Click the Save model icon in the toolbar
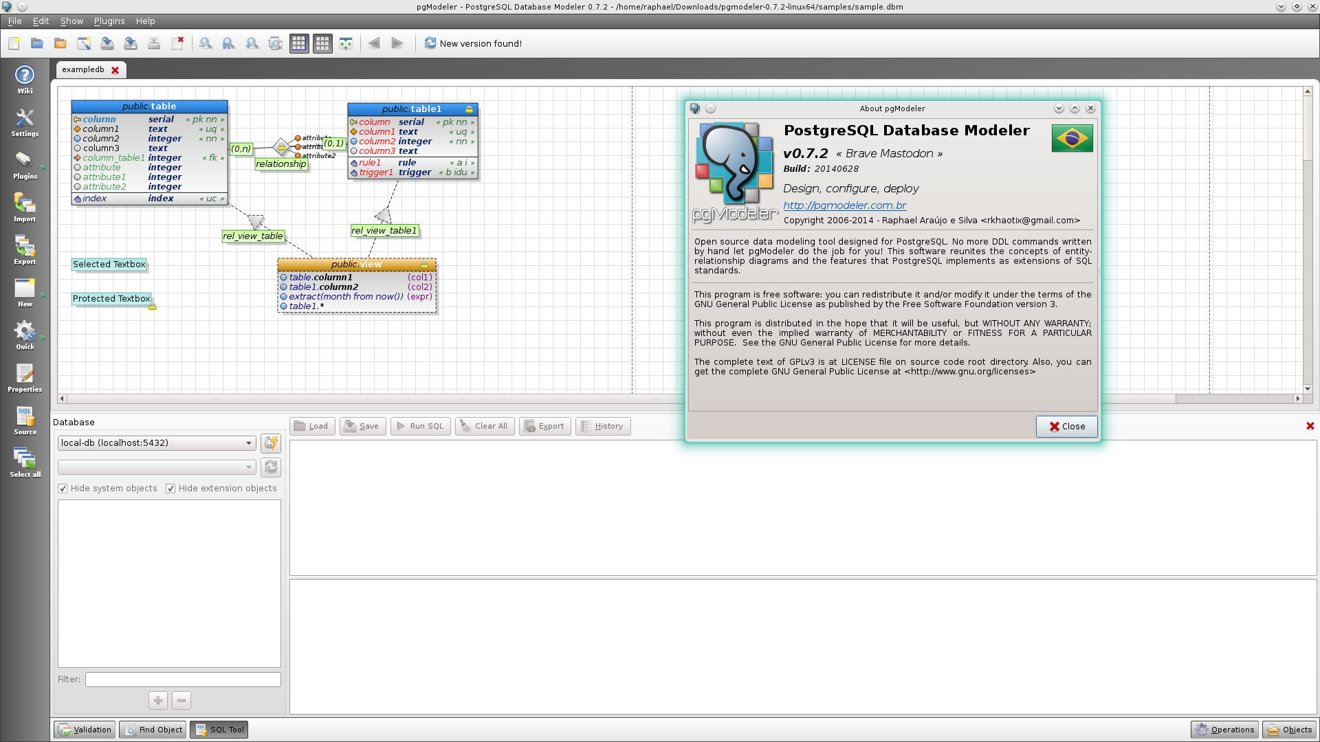 107,43
